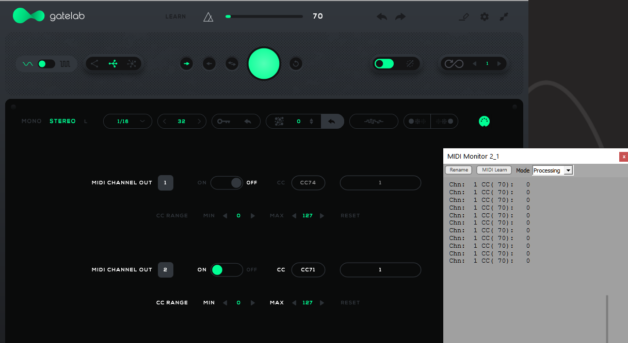This screenshot has height=343, width=628.
Task: Select the first branching mode icon
Action: [94, 64]
